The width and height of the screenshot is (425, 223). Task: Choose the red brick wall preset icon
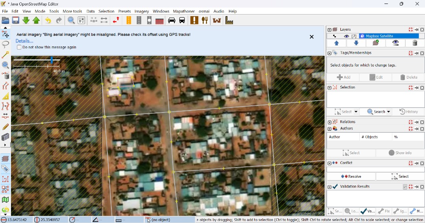coord(159,20)
